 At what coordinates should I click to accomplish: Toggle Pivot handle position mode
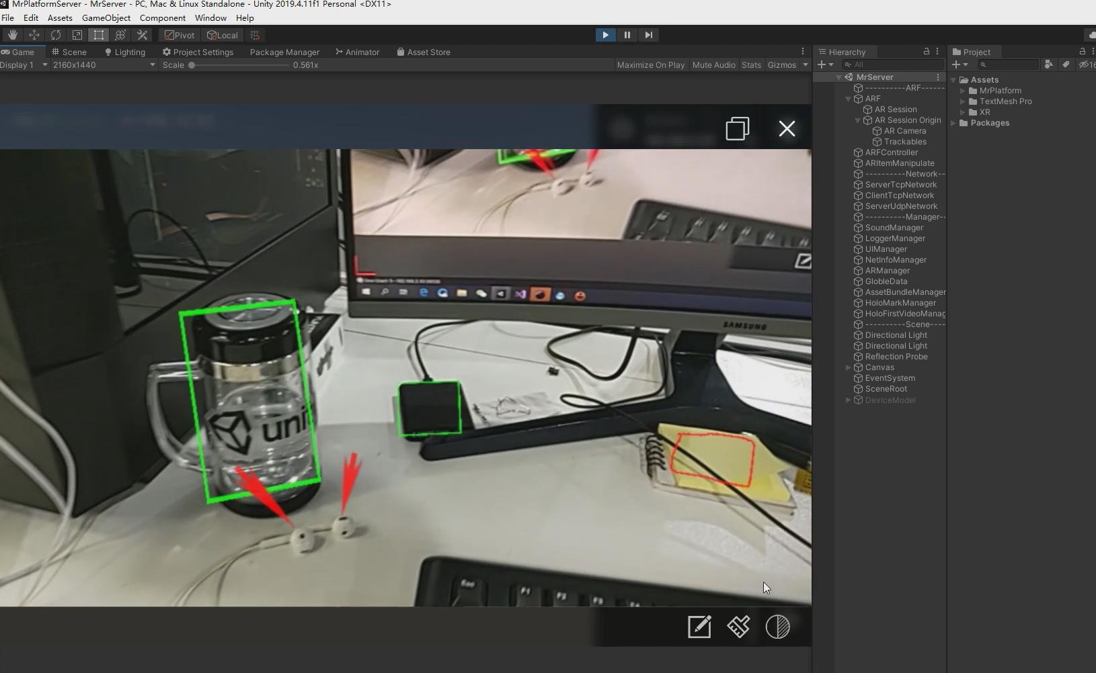[x=178, y=35]
